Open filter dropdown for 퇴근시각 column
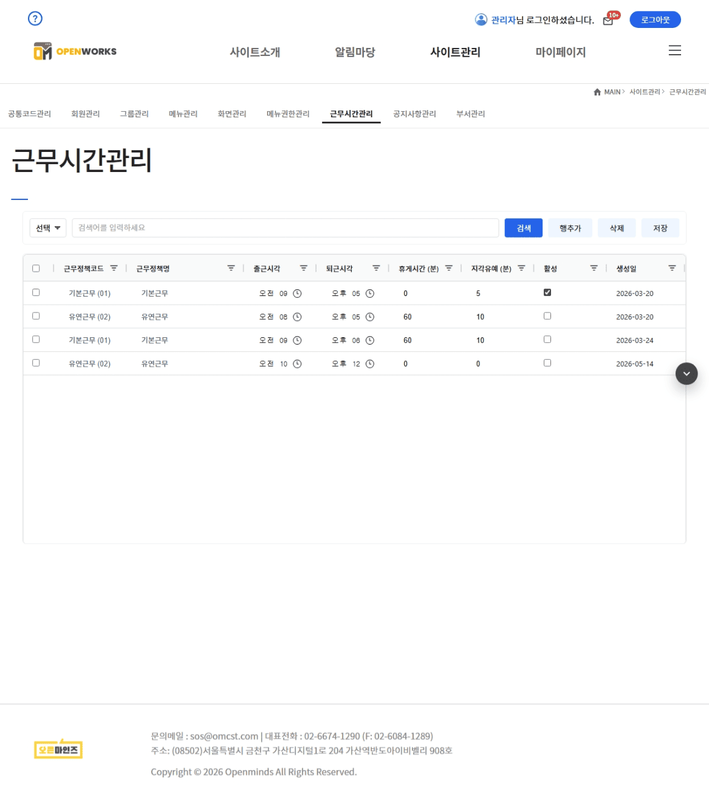Image resolution: width=709 pixels, height=804 pixels. (x=376, y=268)
